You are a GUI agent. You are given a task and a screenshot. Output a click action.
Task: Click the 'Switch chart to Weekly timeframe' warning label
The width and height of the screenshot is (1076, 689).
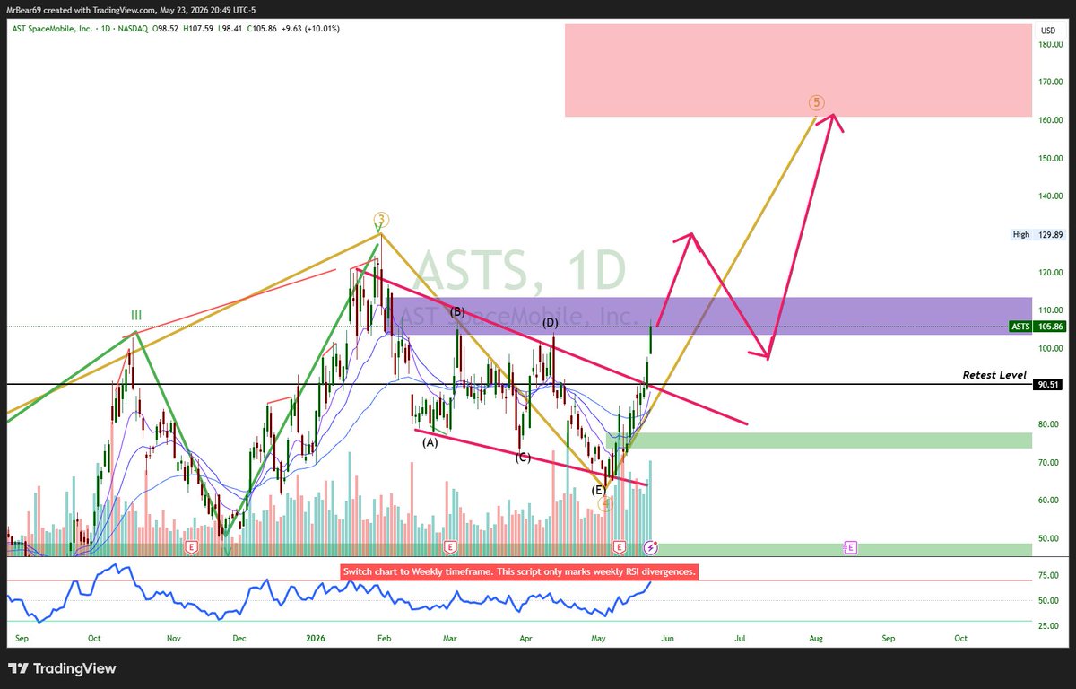tap(519, 571)
